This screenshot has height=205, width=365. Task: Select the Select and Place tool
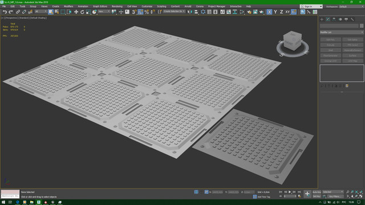pyautogui.click(x=94, y=12)
